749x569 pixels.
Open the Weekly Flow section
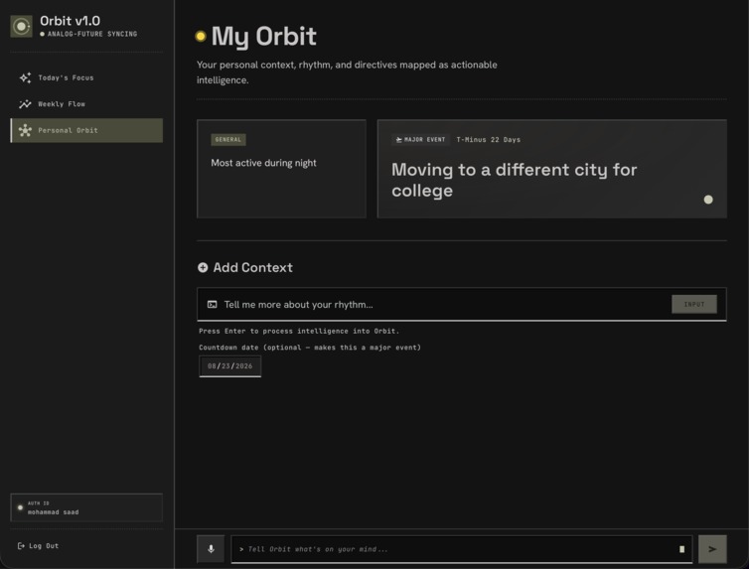coord(86,104)
